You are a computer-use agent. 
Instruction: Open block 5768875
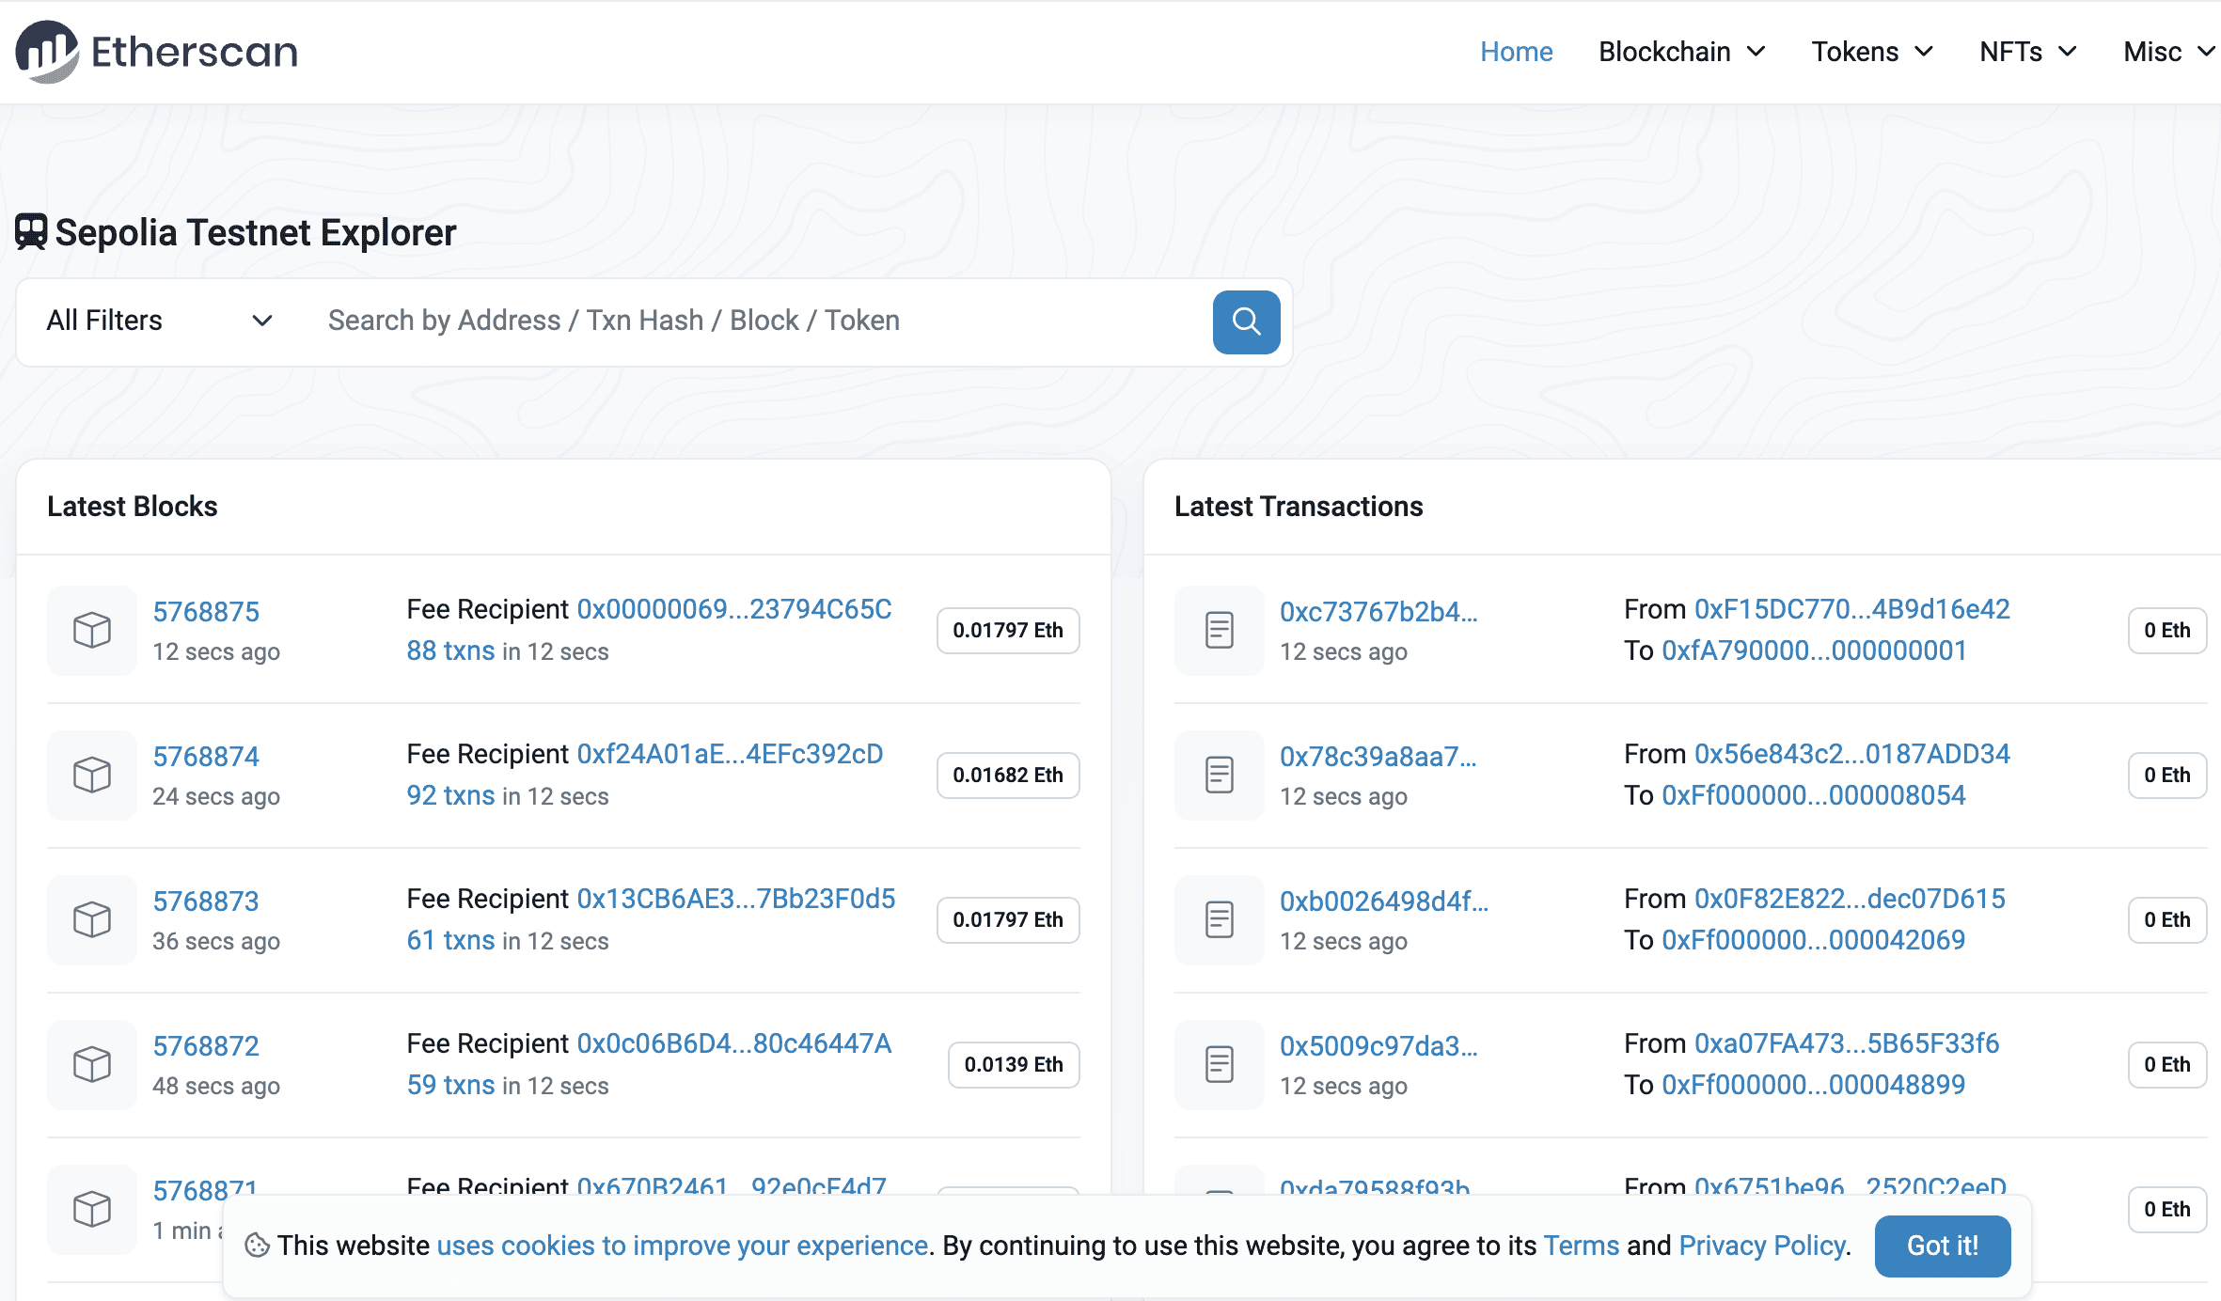click(206, 612)
